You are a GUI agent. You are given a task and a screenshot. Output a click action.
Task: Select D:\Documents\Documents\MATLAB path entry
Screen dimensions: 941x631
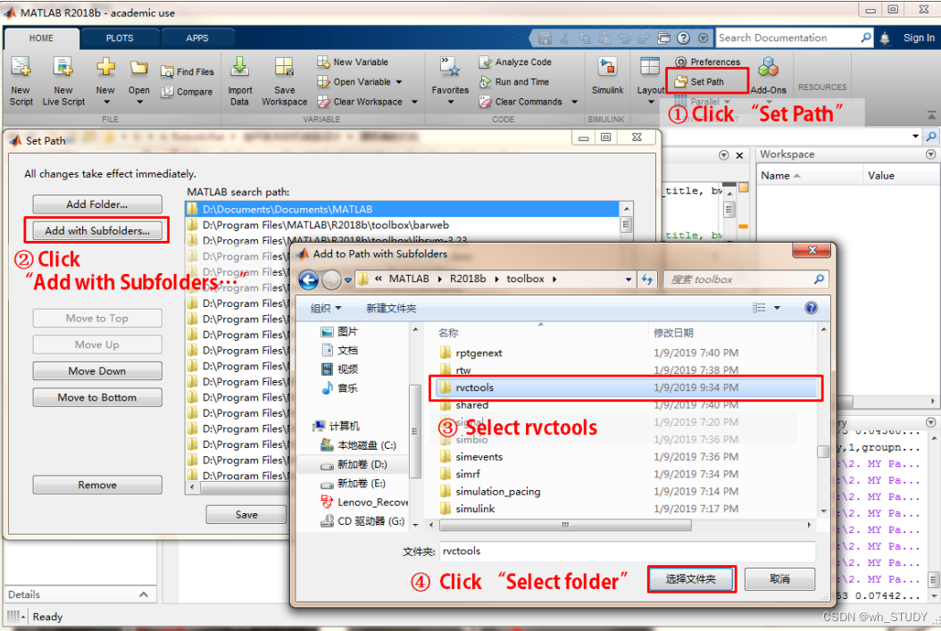(x=402, y=209)
